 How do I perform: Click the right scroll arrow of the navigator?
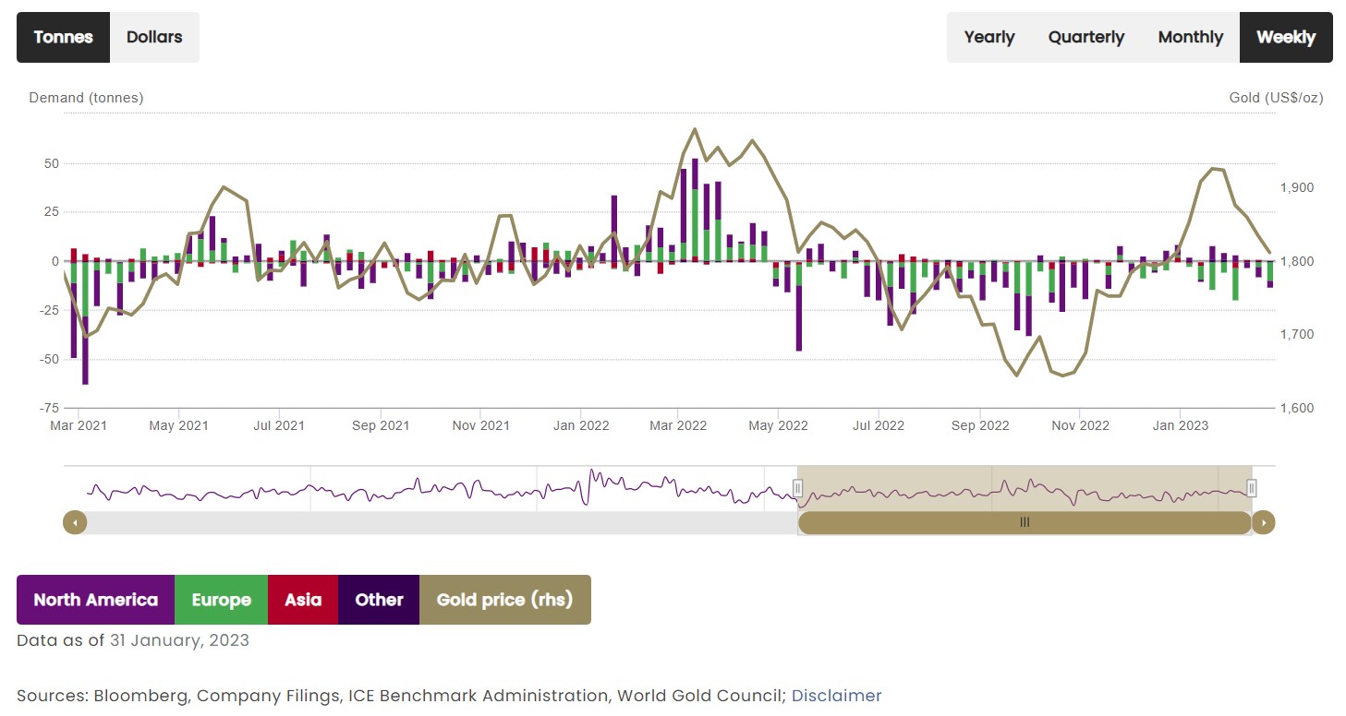(1263, 523)
